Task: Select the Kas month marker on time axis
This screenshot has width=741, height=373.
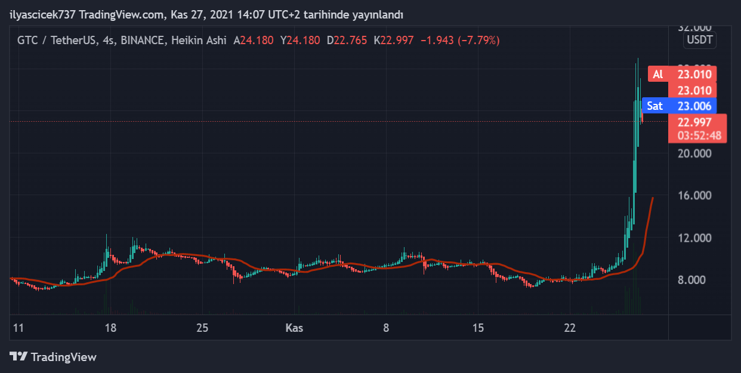Action: (294, 328)
